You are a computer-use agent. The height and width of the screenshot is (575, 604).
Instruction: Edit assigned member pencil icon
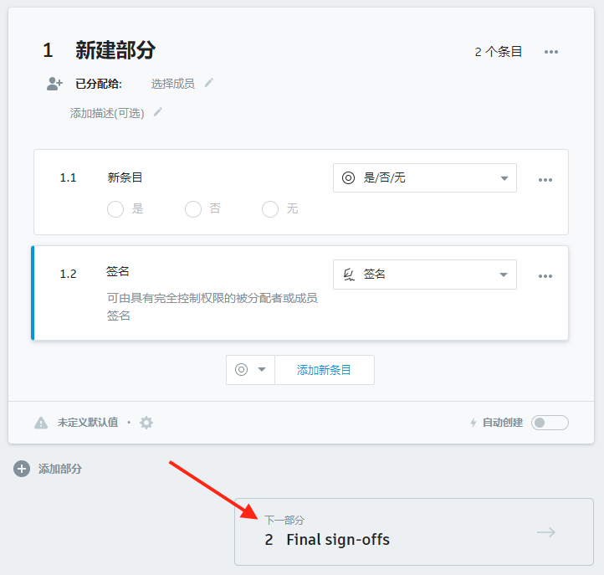tap(209, 83)
